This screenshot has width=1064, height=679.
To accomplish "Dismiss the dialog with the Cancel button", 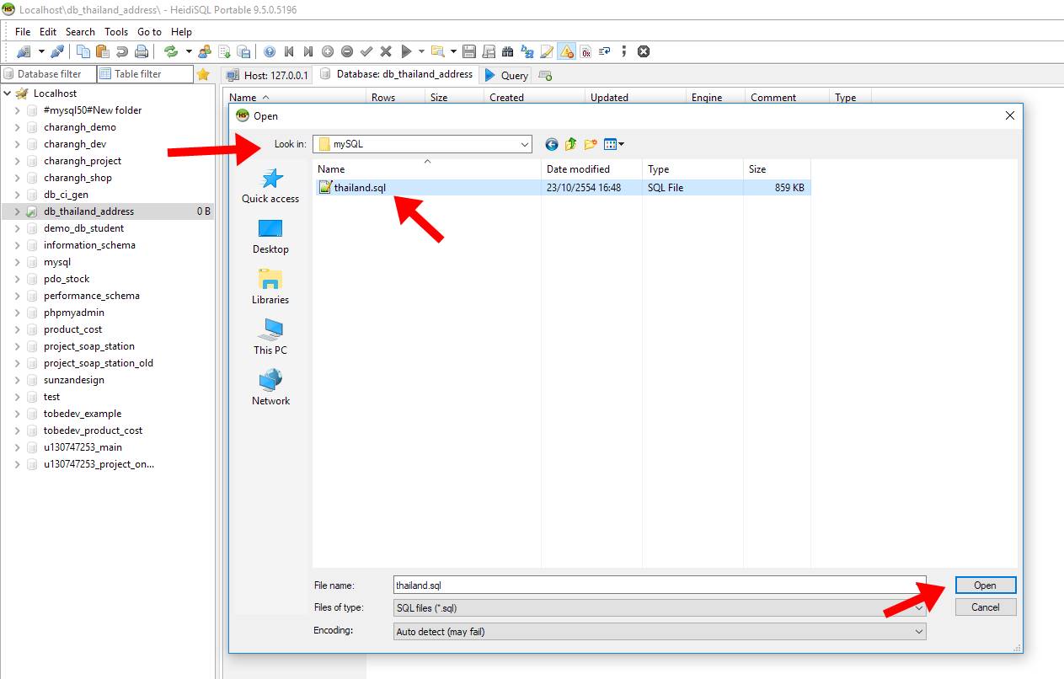I will pyautogui.click(x=985, y=607).
